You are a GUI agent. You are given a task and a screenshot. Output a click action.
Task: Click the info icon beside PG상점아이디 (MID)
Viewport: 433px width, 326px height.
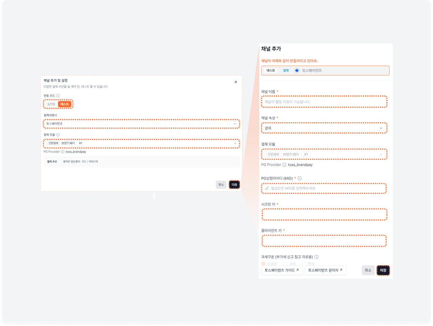299,178
